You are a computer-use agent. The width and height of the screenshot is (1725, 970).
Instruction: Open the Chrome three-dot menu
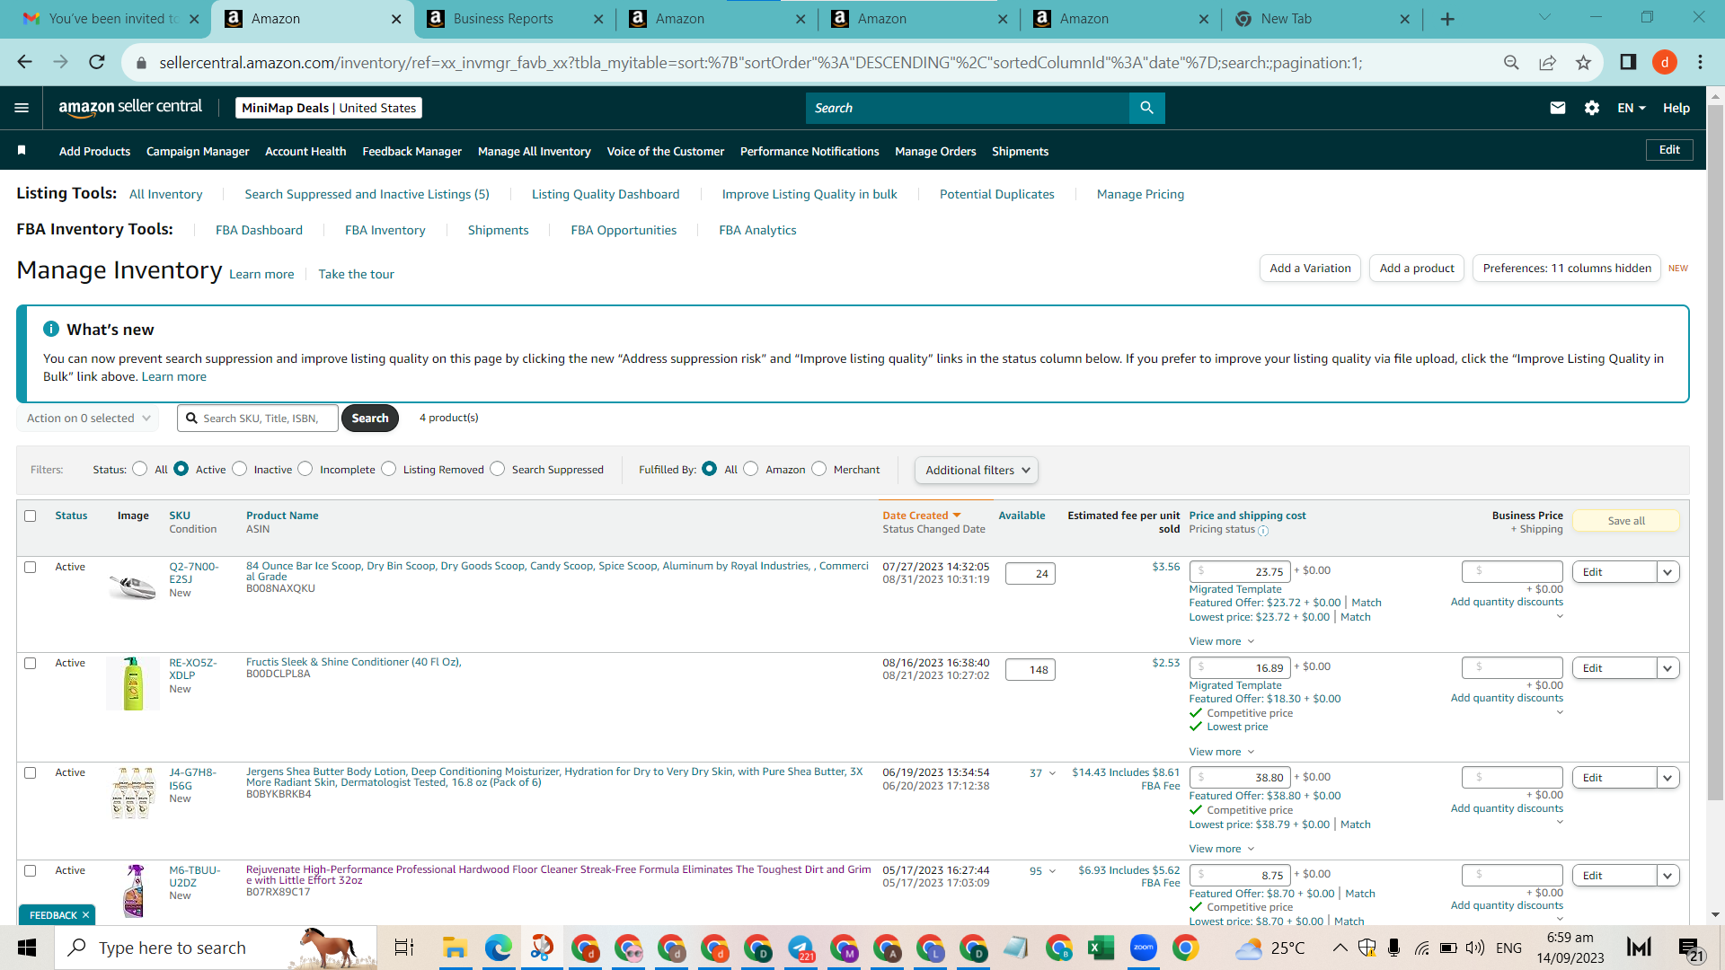coord(1700,62)
